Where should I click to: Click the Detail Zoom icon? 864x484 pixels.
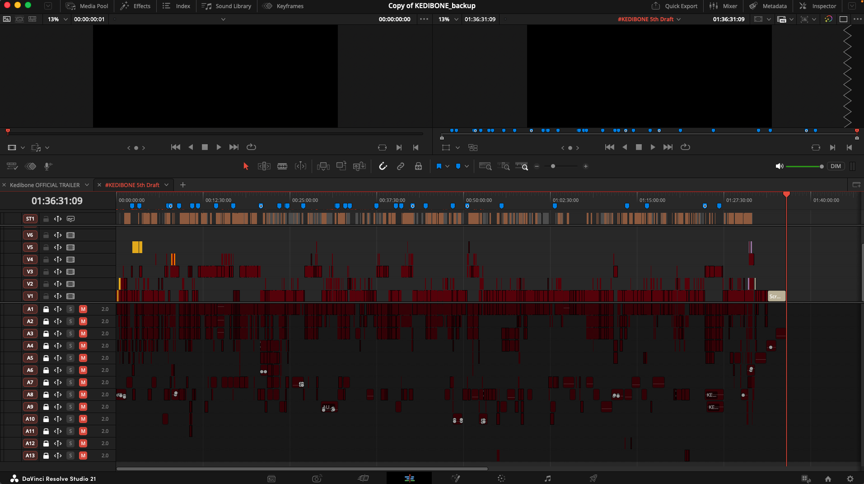[504, 166]
